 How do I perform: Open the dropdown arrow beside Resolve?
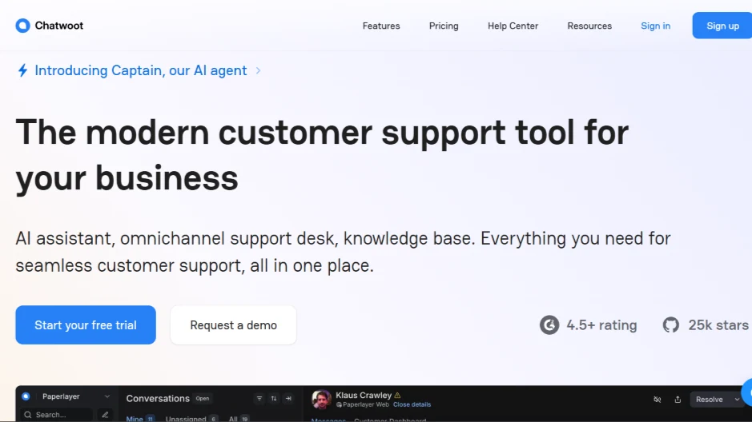737,400
